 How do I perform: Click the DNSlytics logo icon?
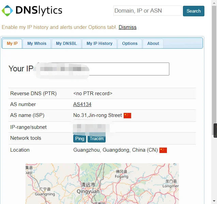coord(7,11)
